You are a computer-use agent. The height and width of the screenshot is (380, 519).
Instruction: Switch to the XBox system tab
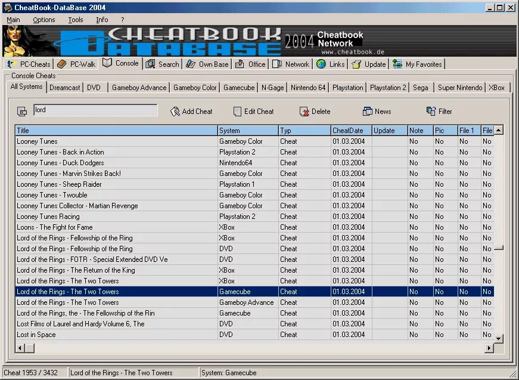(x=497, y=88)
